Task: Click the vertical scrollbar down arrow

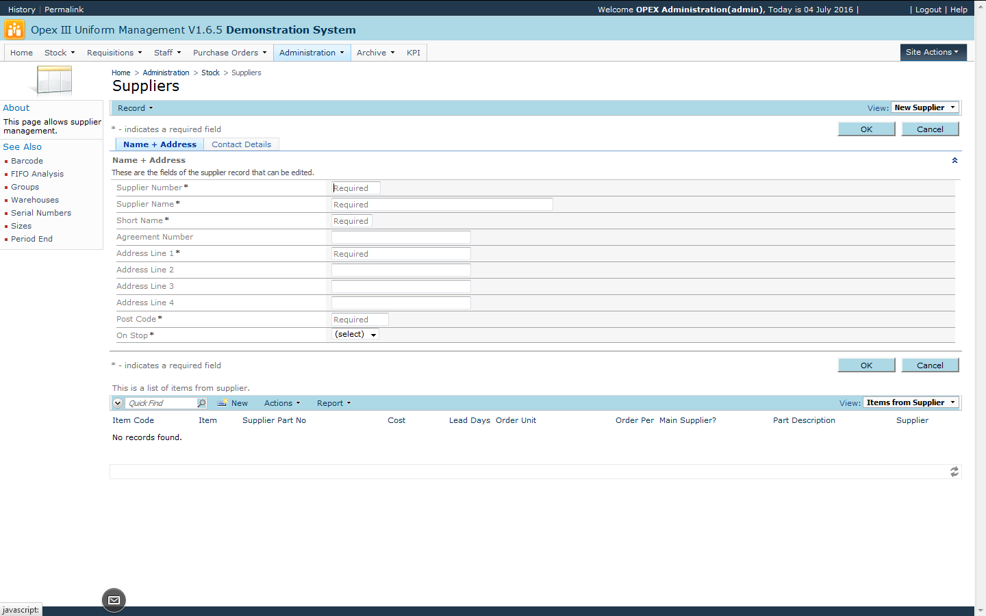Action: [981, 611]
